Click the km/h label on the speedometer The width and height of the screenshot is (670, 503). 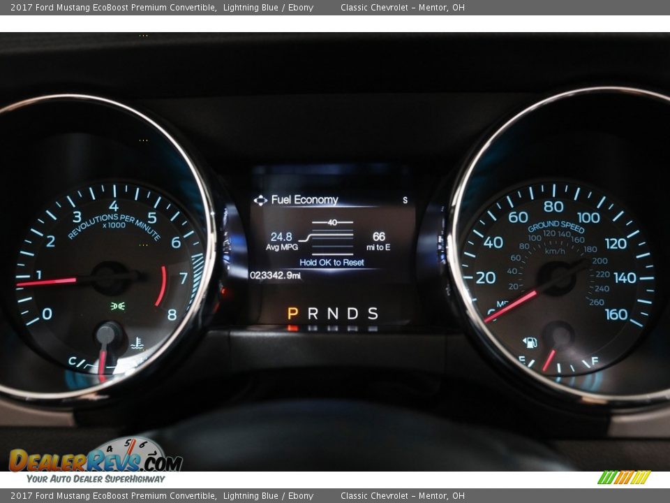[x=555, y=251]
